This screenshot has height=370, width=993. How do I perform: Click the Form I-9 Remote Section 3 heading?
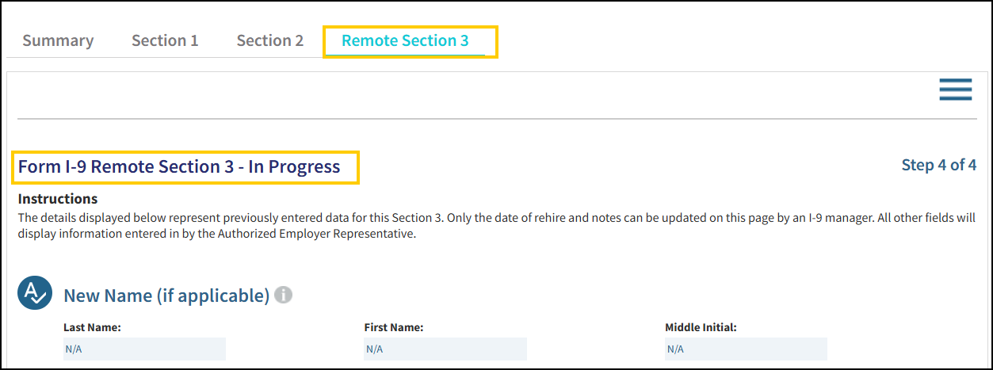(x=179, y=167)
